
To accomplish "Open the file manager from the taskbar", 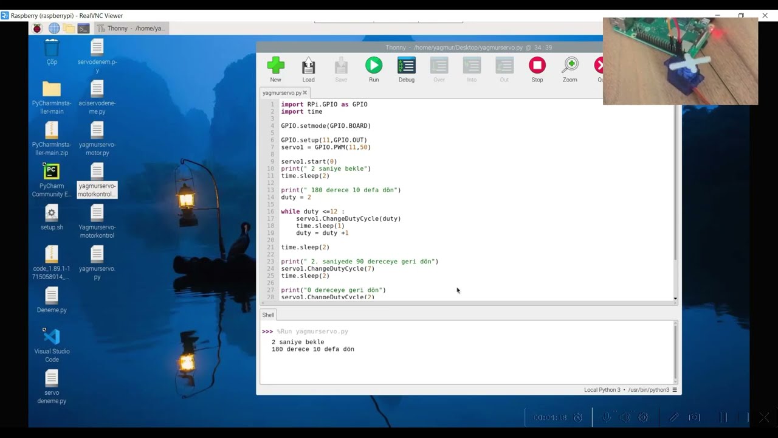I will tap(69, 28).
